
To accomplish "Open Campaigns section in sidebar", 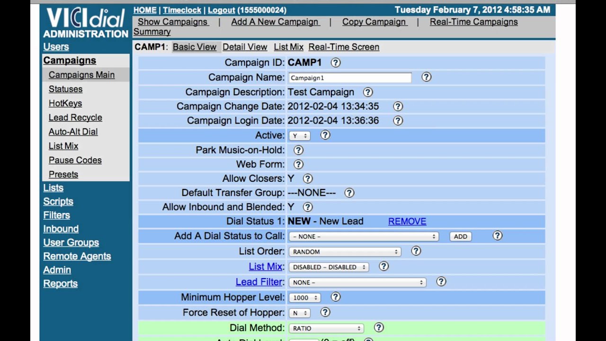I will pyautogui.click(x=70, y=60).
